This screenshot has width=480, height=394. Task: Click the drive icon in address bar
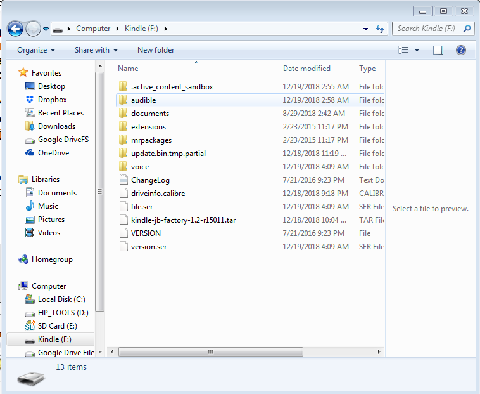click(58, 29)
